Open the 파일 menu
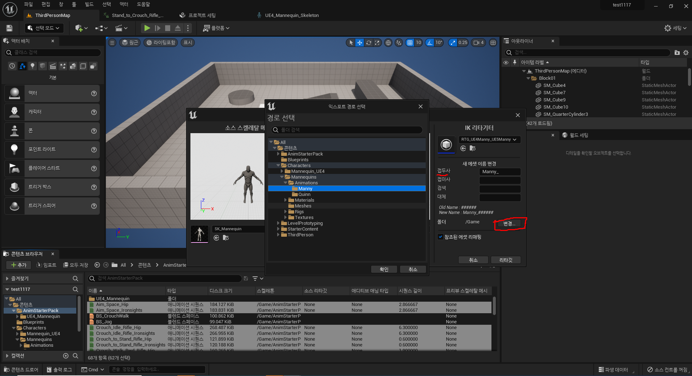This screenshot has width=692, height=376. click(x=29, y=4)
